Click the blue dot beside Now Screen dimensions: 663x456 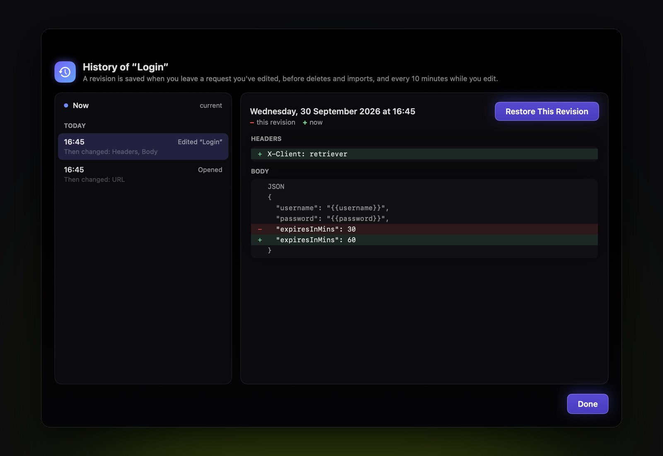point(66,106)
